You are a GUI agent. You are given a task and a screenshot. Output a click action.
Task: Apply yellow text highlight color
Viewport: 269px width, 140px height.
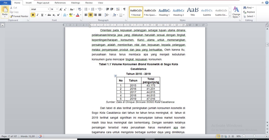point(71,15)
